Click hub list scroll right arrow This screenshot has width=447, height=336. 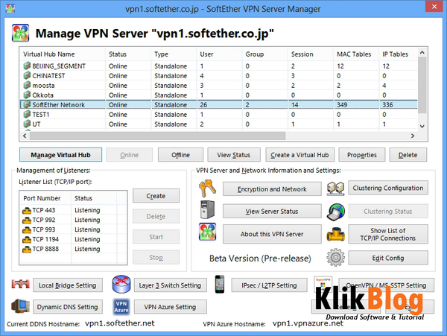[413, 136]
